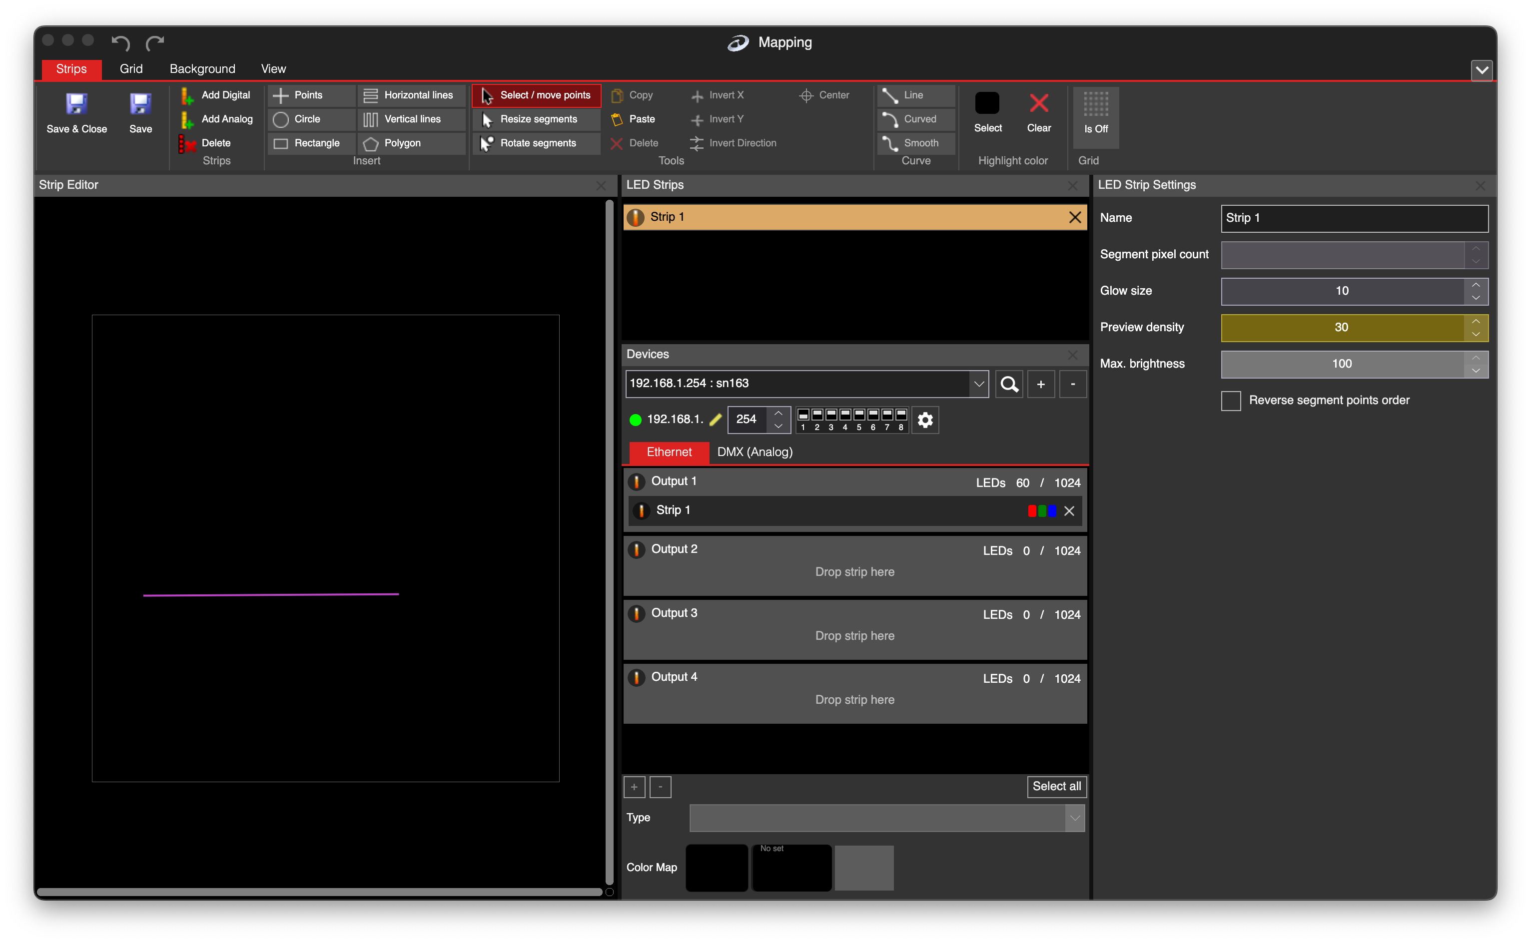Insert Points shape
Image resolution: width=1531 pixels, height=942 pixels.
tap(312, 95)
